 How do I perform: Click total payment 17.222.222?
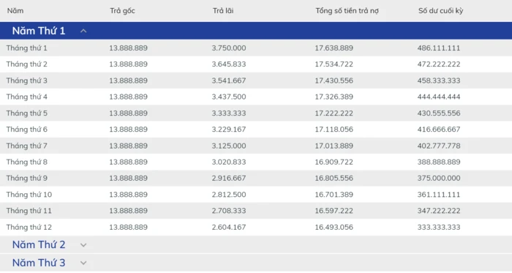tap(334, 113)
